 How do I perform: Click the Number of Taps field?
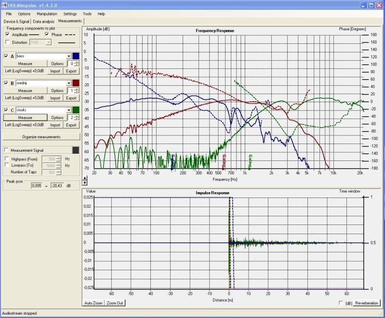52,172
